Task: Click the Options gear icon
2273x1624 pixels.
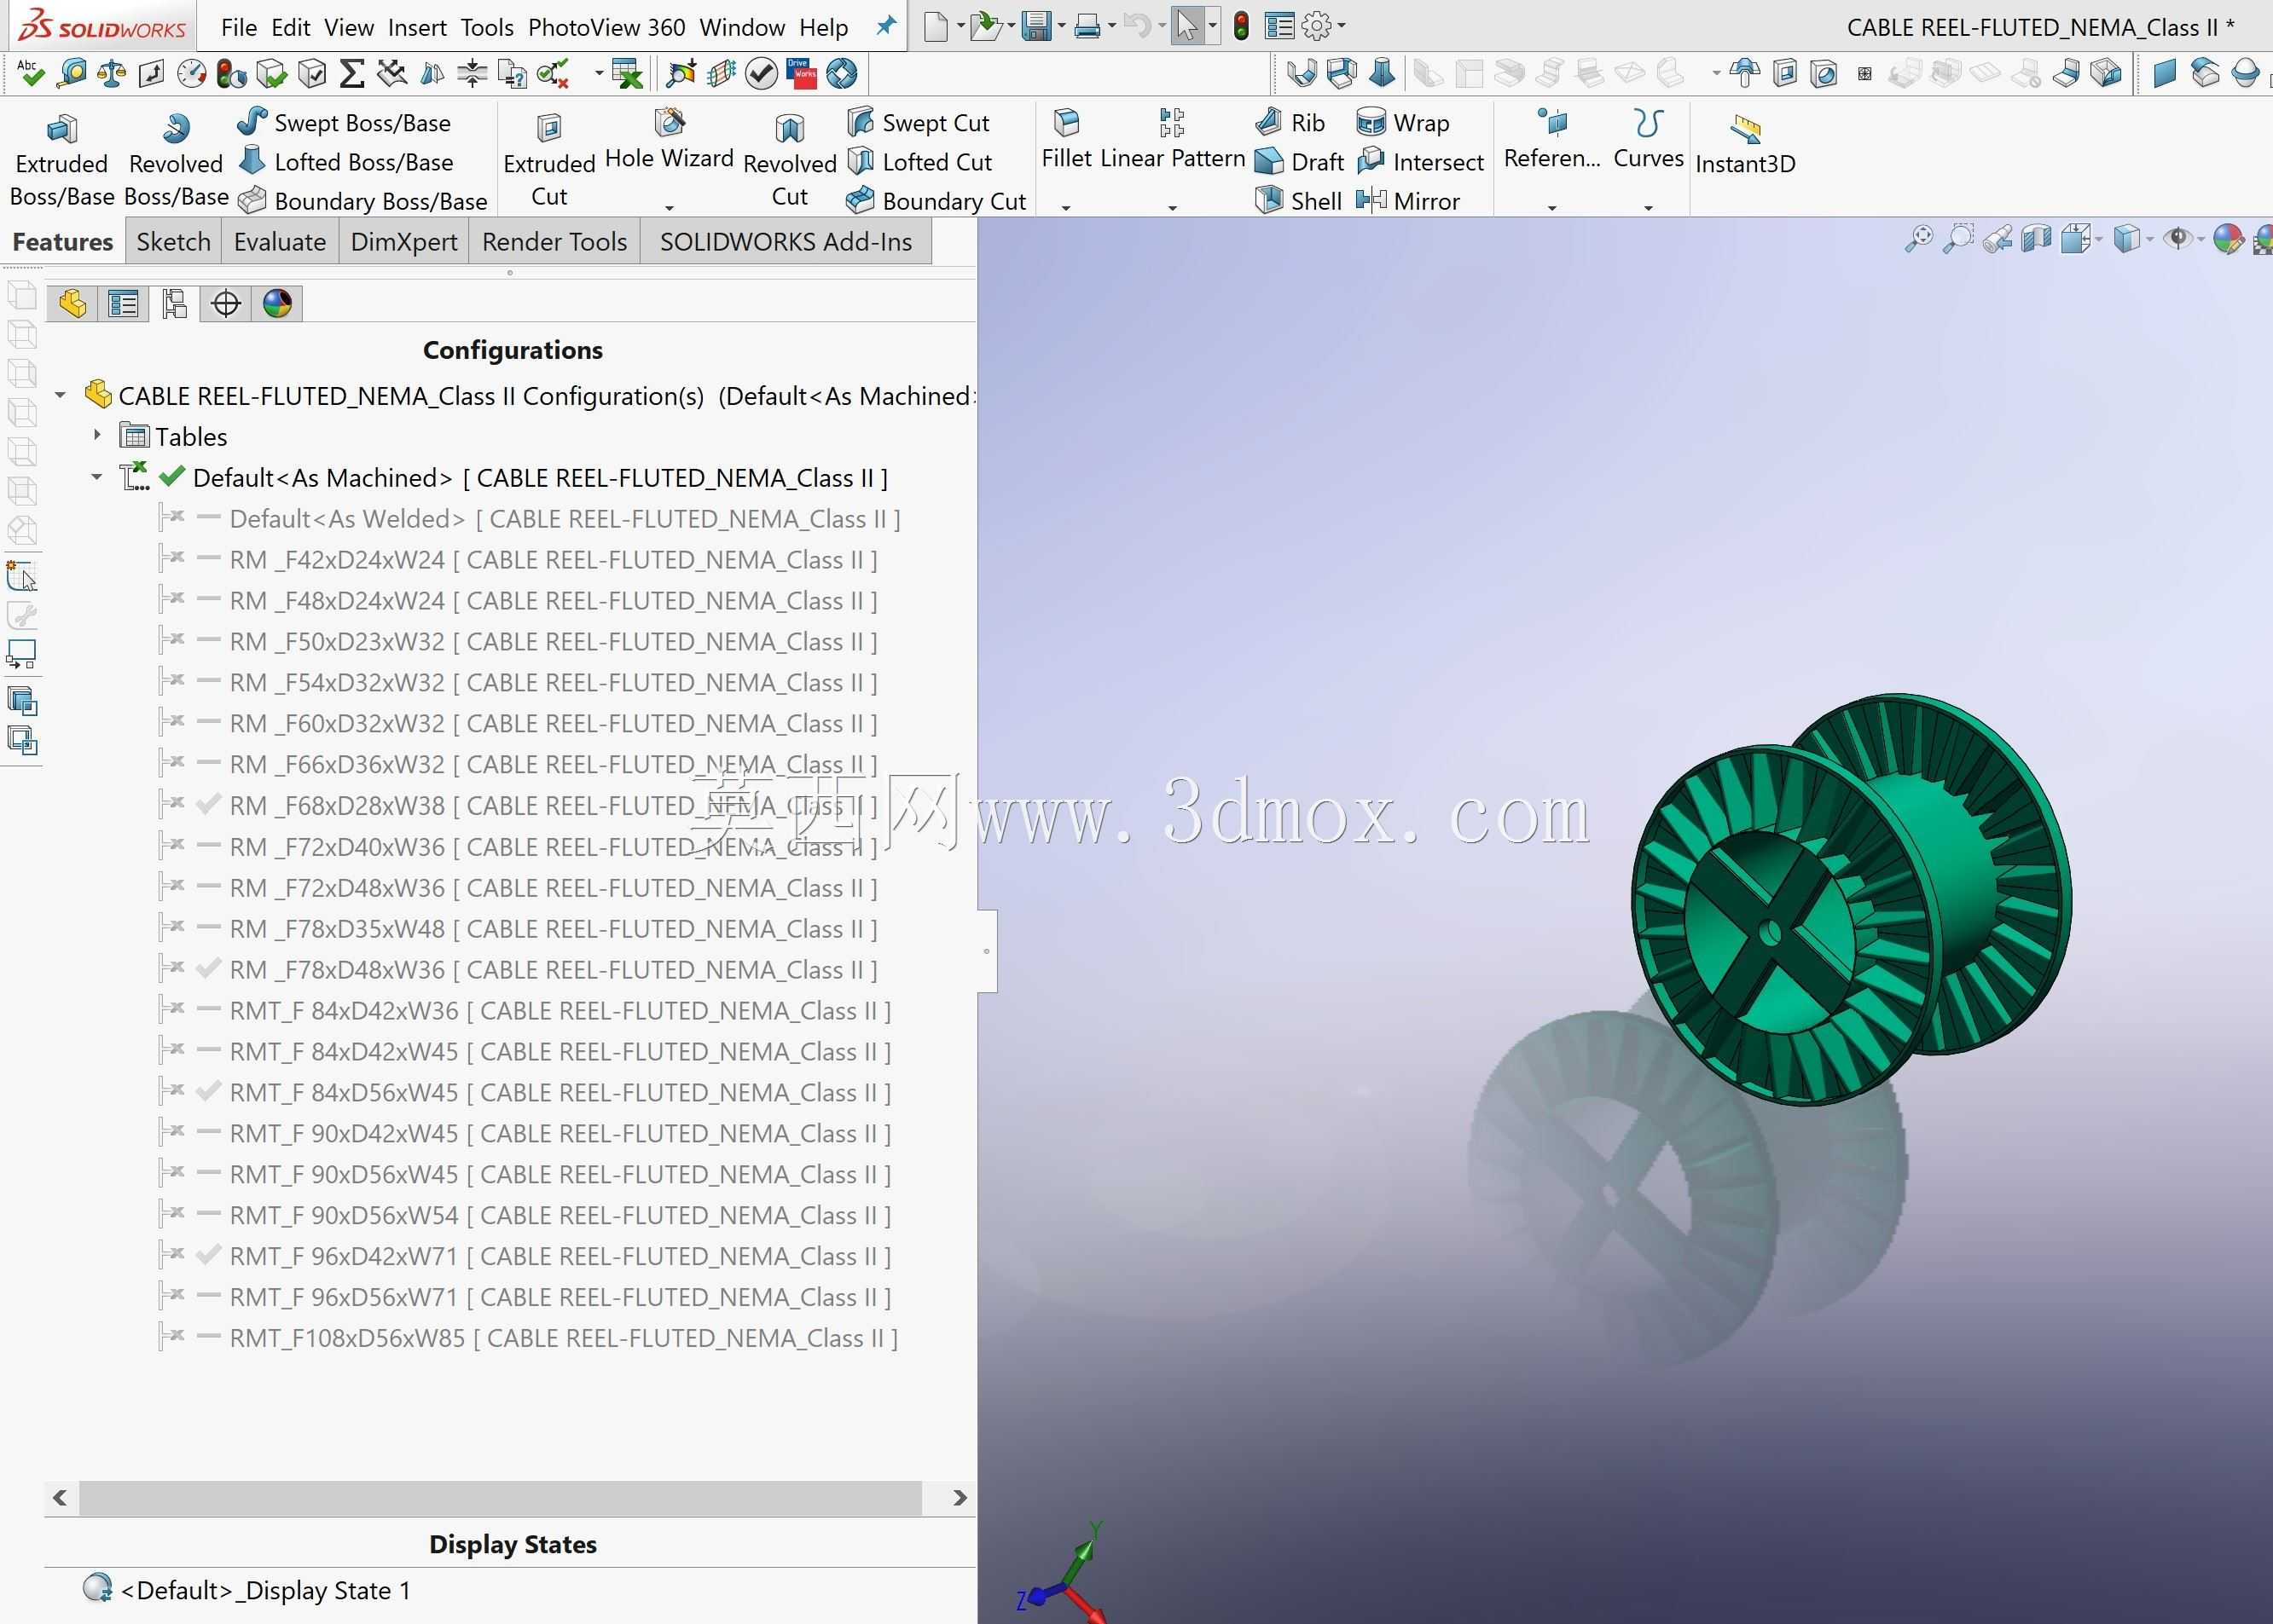Action: (x=1317, y=26)
